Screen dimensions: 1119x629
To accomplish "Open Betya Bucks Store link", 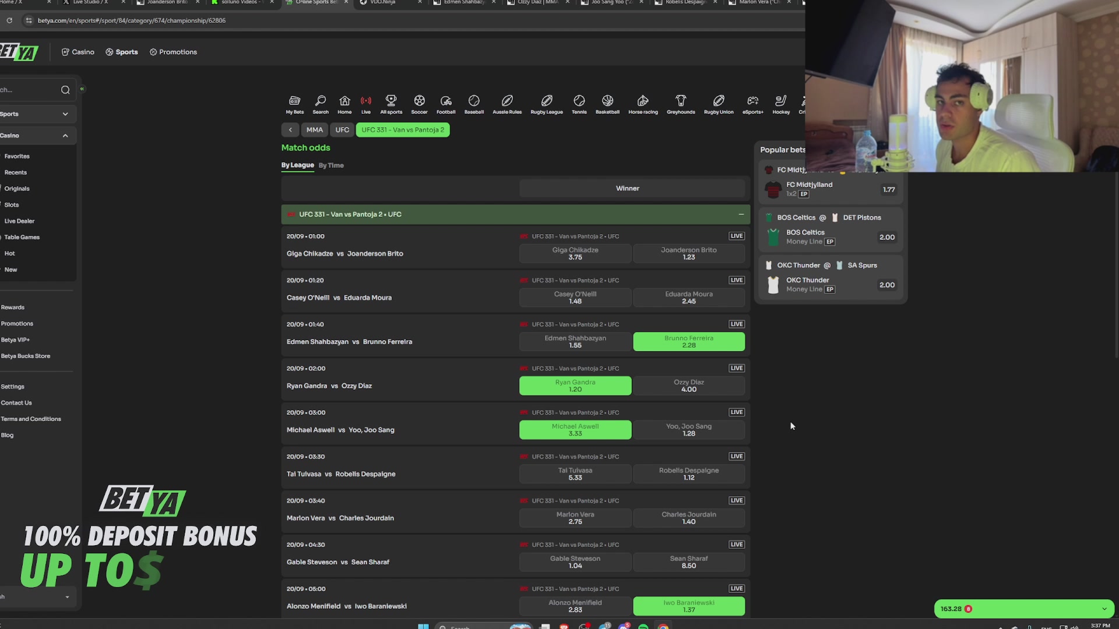I will (26, 356).
